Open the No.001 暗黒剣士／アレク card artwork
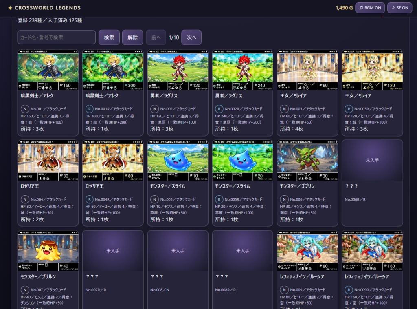 48,70
